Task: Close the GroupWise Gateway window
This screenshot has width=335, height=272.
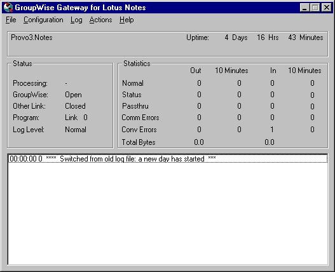Action: coord(327,8)
